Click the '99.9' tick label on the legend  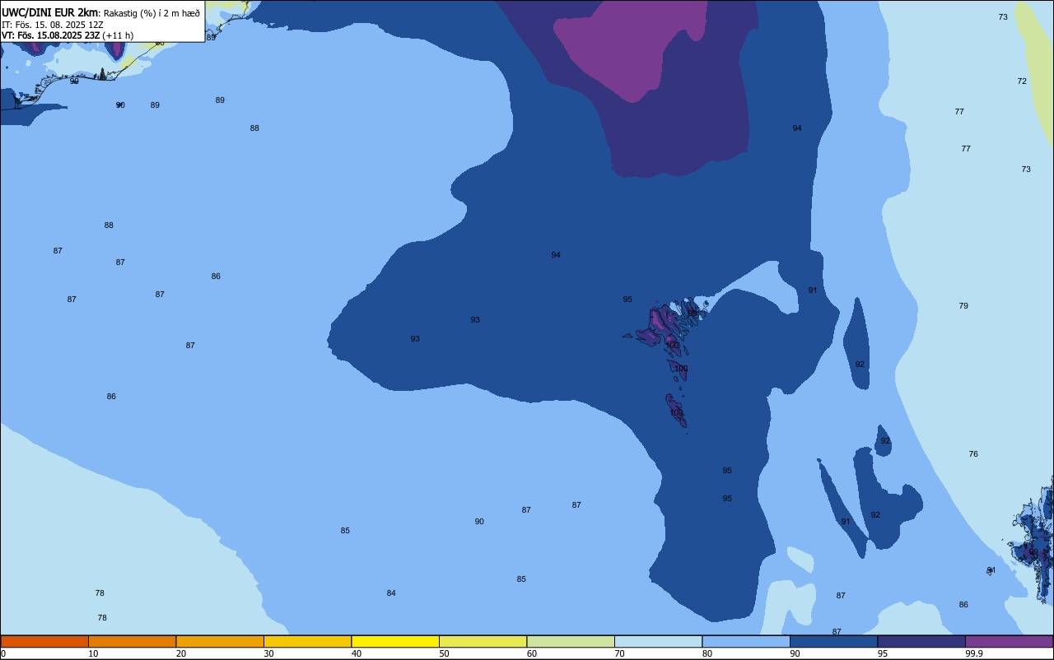pos(974,653)
